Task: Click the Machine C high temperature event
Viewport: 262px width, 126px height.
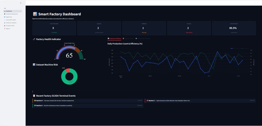Action: coord(200,101)
